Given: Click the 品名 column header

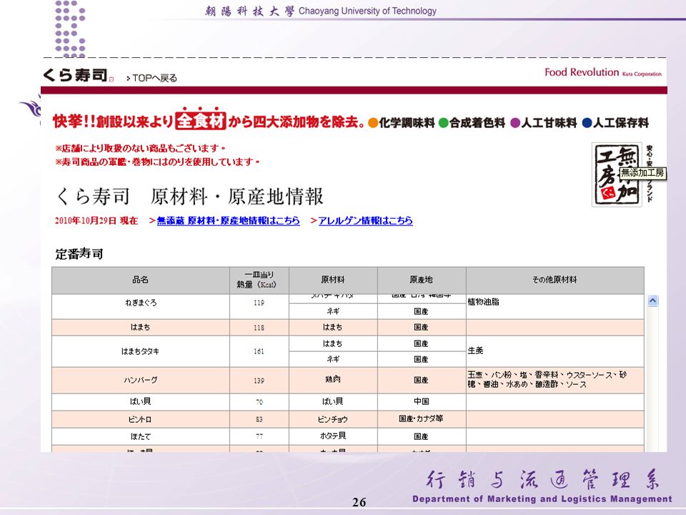Looking at the screenshot, I should tap(141, 280).
